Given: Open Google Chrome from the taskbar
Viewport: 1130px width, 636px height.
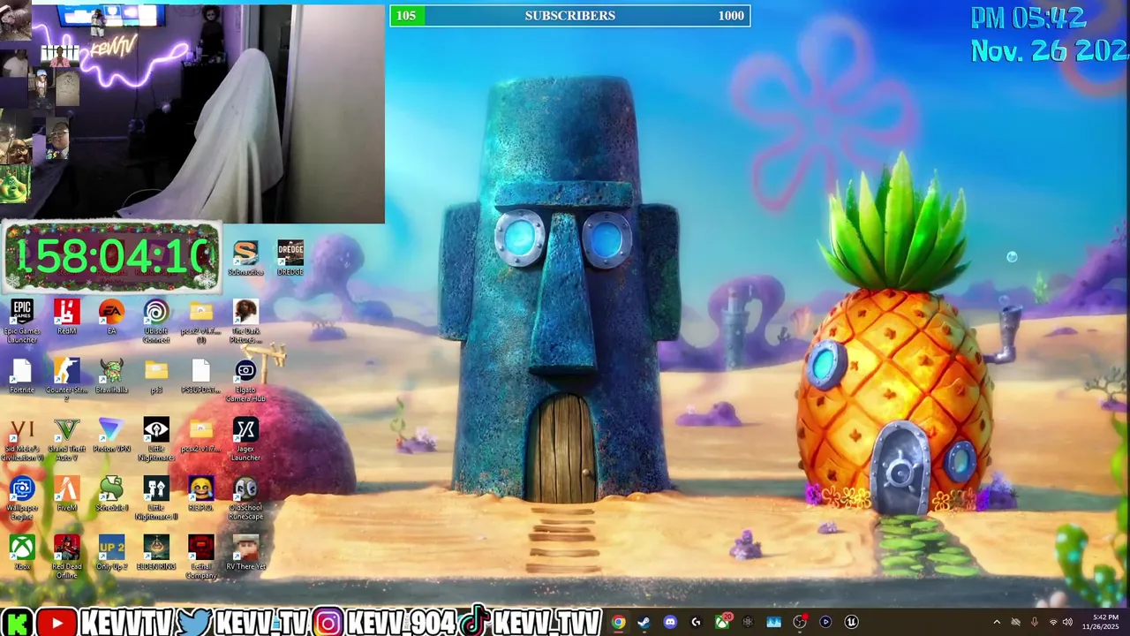Looking at the screenshot, I should 618,622.
